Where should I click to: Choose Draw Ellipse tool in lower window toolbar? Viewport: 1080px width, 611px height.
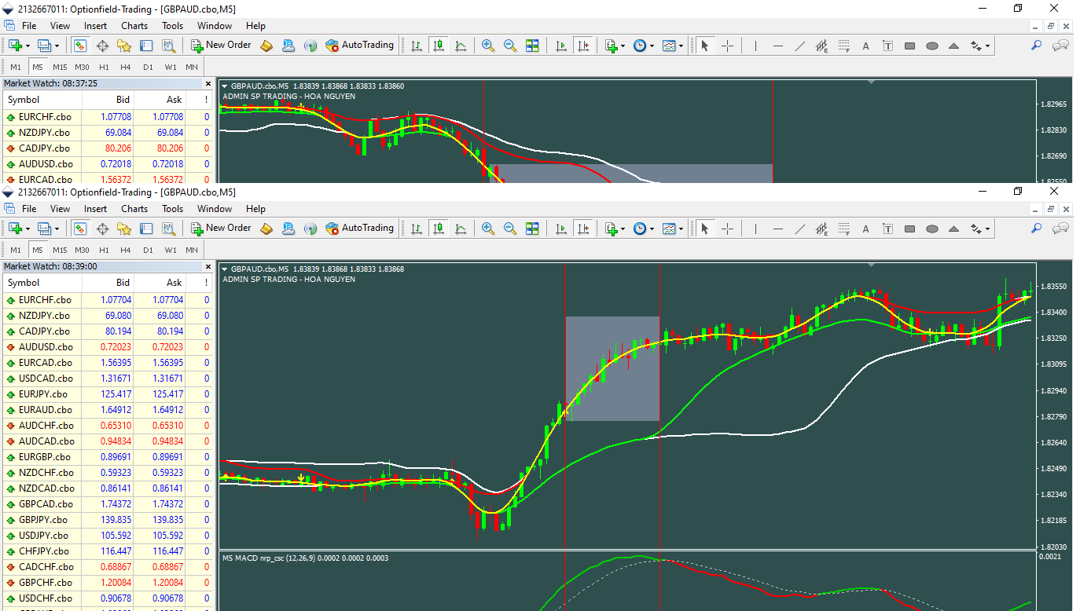931,229
